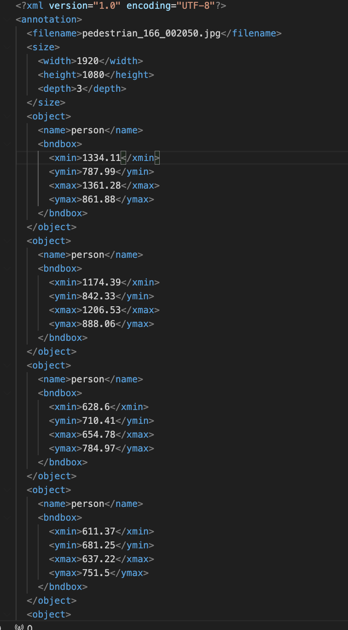Place cursor on the depth value 3
348x630 pixels.
point(79,89)
